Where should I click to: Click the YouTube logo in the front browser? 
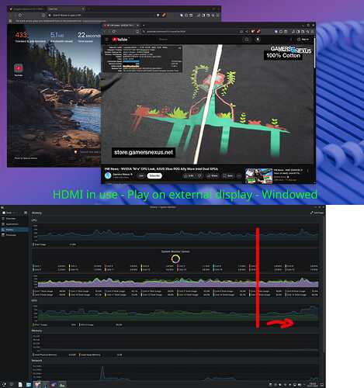point(120,40)
